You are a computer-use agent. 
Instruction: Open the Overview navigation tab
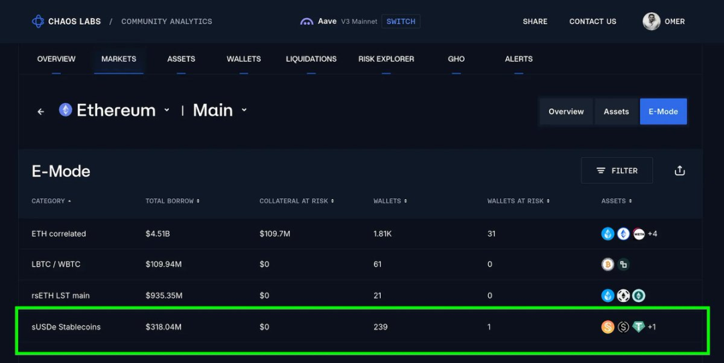pyautogui.click(x=56, y=59)
